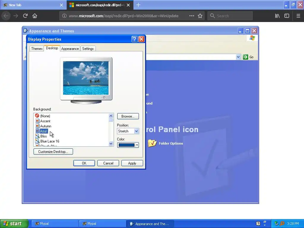
Task: Open the Library icon in browser toolbar
Action: click(277, 16)
